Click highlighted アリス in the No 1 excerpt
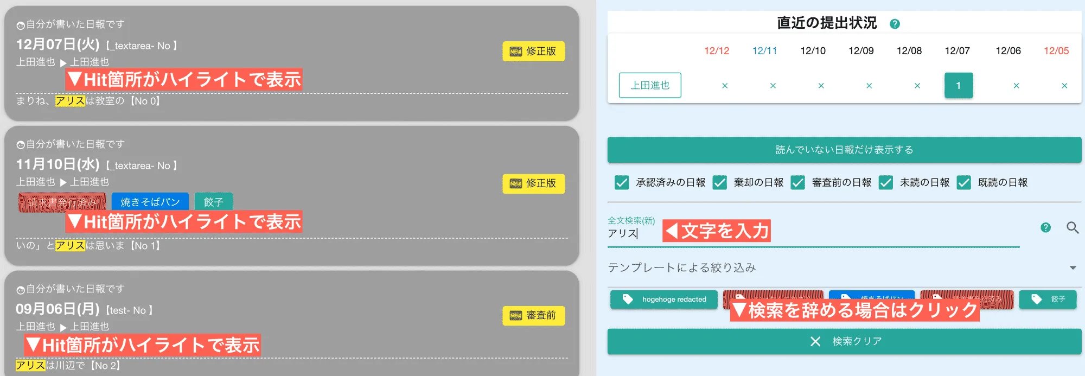 [x=70, y=246]
